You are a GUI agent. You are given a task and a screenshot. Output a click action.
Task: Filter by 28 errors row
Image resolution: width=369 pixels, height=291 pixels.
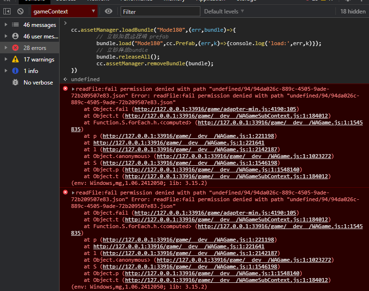[30, 48]
